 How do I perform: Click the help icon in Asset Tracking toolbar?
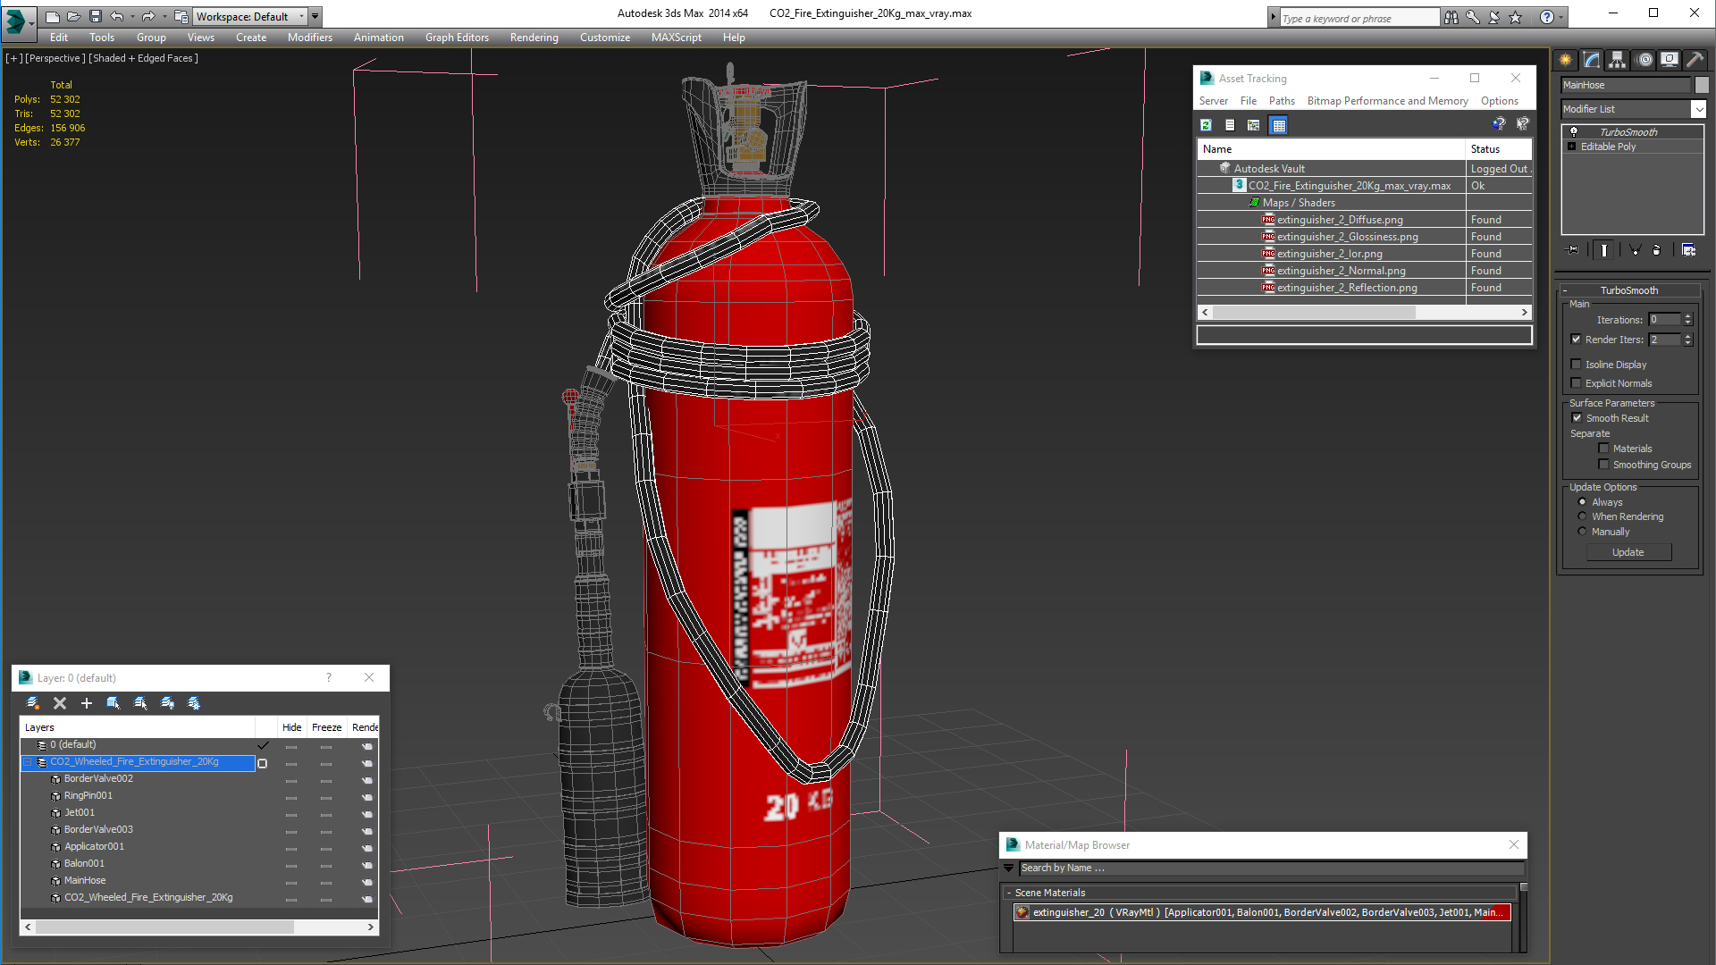point(1499,124)
